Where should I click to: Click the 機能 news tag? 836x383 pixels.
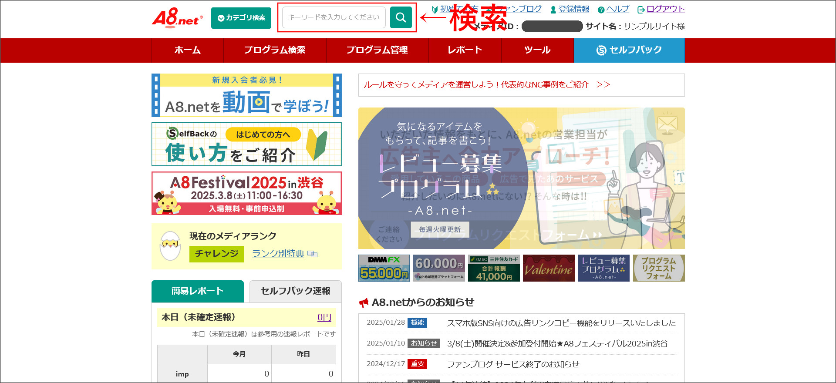point(417,323)
